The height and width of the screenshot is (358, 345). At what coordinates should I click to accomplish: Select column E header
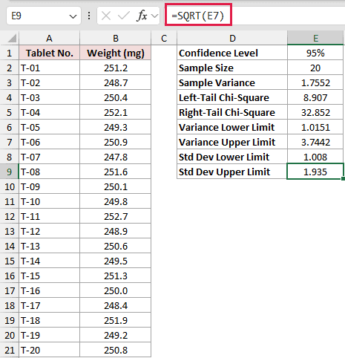315,38
